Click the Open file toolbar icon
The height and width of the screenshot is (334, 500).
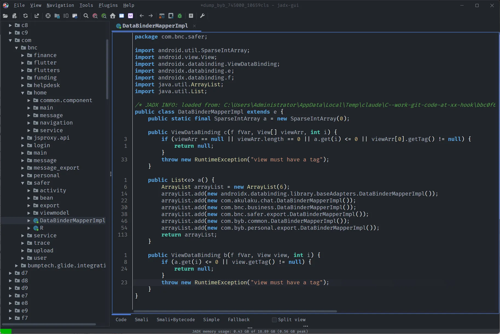(5, 16)
